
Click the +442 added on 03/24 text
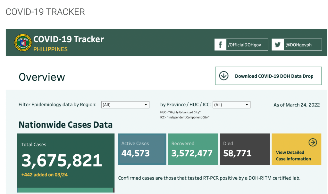[x=45, y=175]
